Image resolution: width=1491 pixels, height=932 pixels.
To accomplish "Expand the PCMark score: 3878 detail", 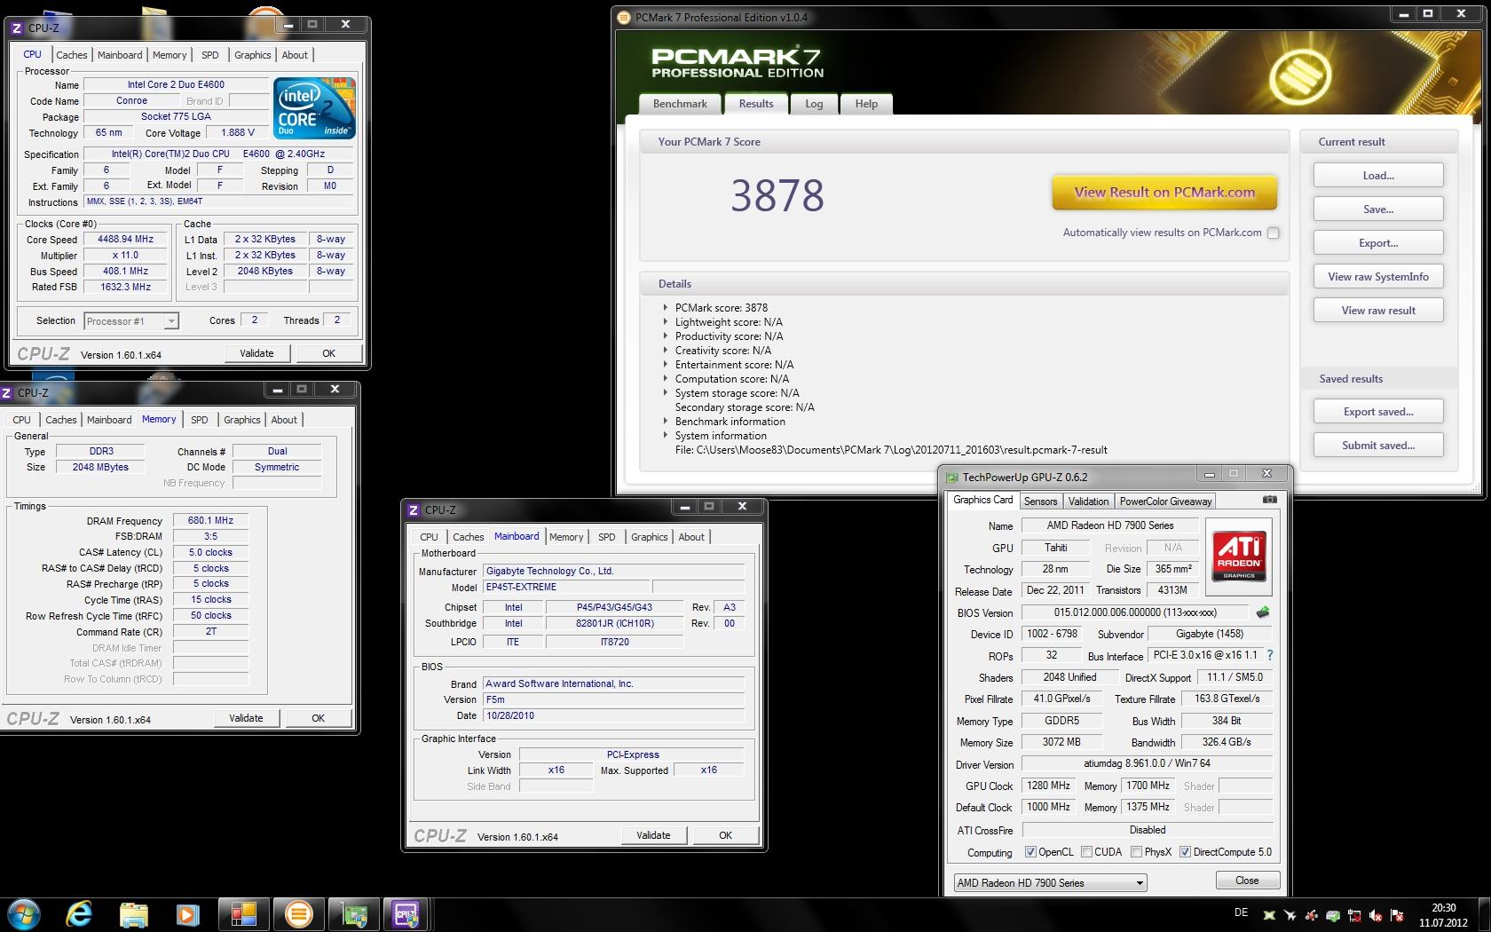I will coord(665,307).
